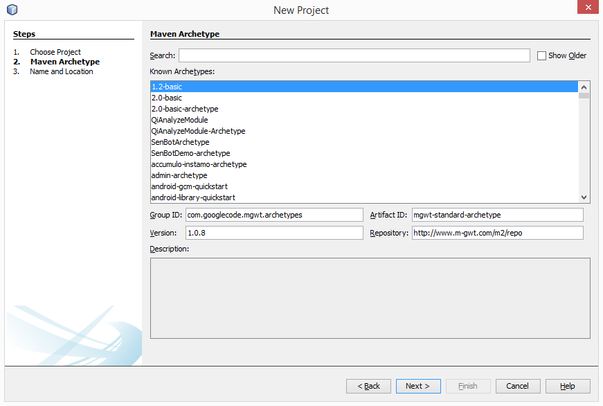Viewport: 603px width, 406px height.
Task: Select QiAnalyzeModule-Archetype in the list
Action: [364, 131]
